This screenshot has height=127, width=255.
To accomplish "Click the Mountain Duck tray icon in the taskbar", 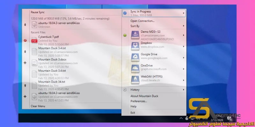I will [x=187, y=118].
